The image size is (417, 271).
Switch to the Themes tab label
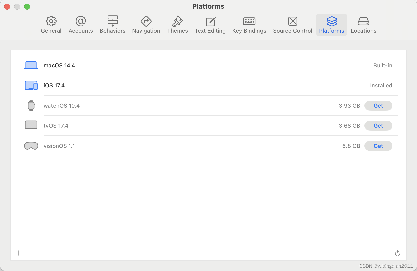coord(177,31)
